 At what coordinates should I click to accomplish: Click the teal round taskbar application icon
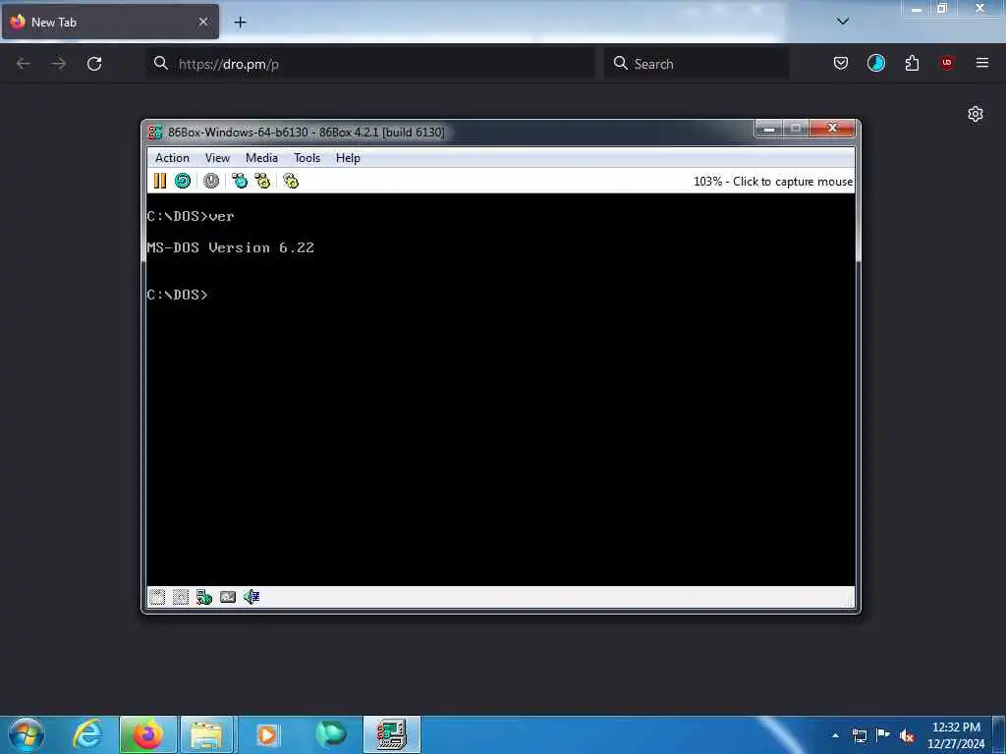point(331,734)
